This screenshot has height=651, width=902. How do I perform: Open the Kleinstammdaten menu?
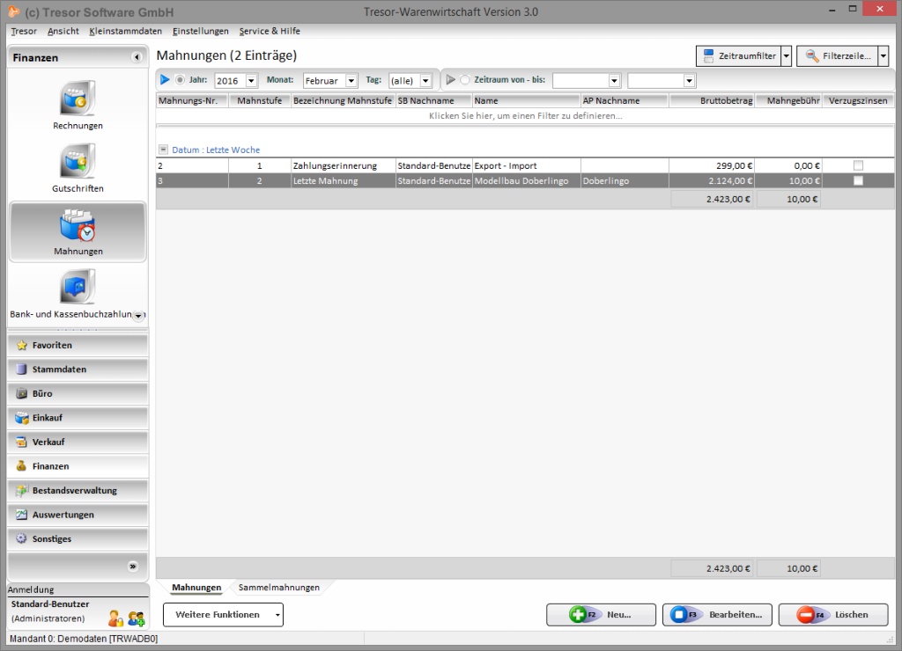(x=125, y=31)
